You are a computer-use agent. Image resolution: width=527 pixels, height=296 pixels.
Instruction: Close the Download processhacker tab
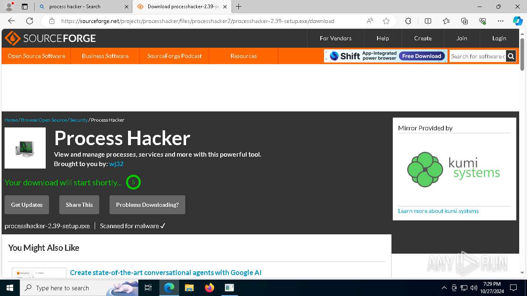point(225,7)
